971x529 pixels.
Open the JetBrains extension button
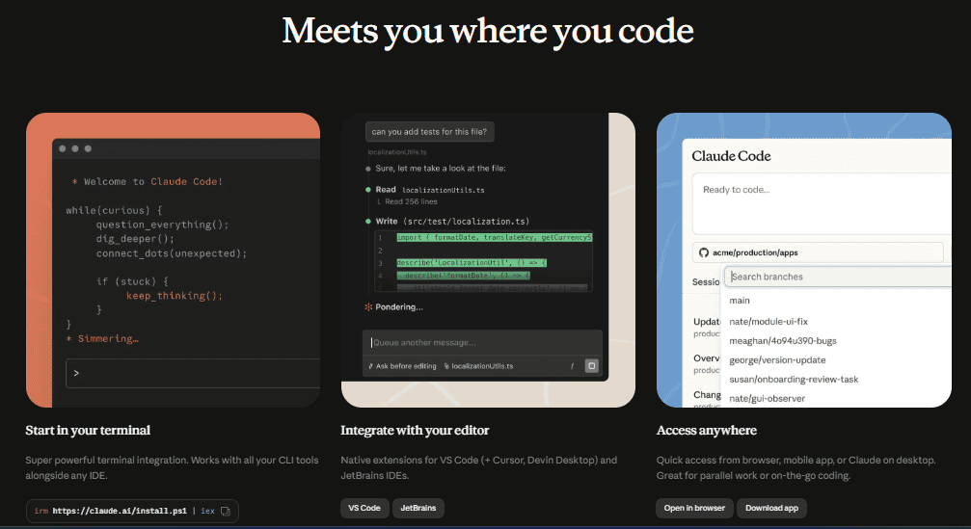(x=418, y=508)
